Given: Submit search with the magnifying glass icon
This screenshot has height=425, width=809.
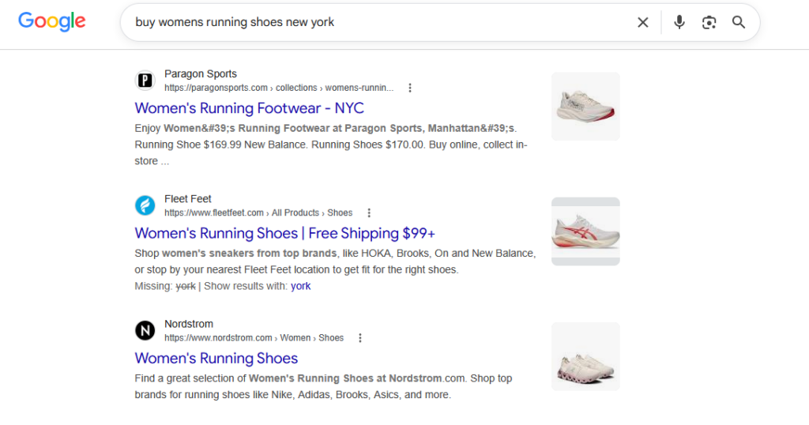Looking at the screenshot, I should point(739,22).
